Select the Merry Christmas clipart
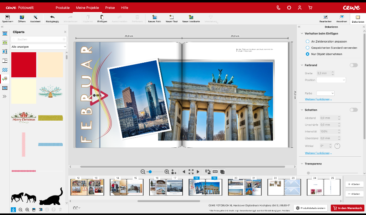 tap(24, 117)
